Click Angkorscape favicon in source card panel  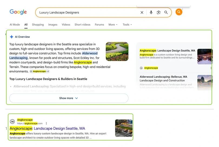[x=141, y=68]
